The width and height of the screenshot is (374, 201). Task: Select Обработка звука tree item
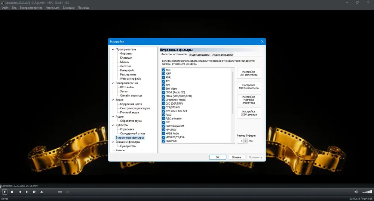[x=131, y=121]
